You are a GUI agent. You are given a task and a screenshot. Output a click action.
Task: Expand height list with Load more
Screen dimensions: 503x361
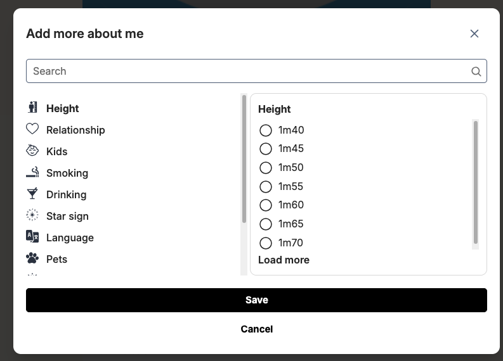pos(284,260)
